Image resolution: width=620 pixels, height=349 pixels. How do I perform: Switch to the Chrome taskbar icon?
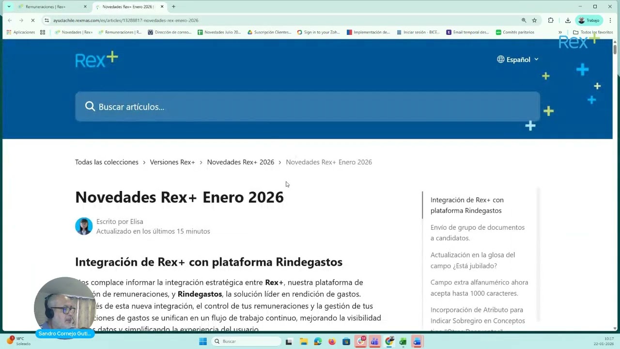coord(389,341)
